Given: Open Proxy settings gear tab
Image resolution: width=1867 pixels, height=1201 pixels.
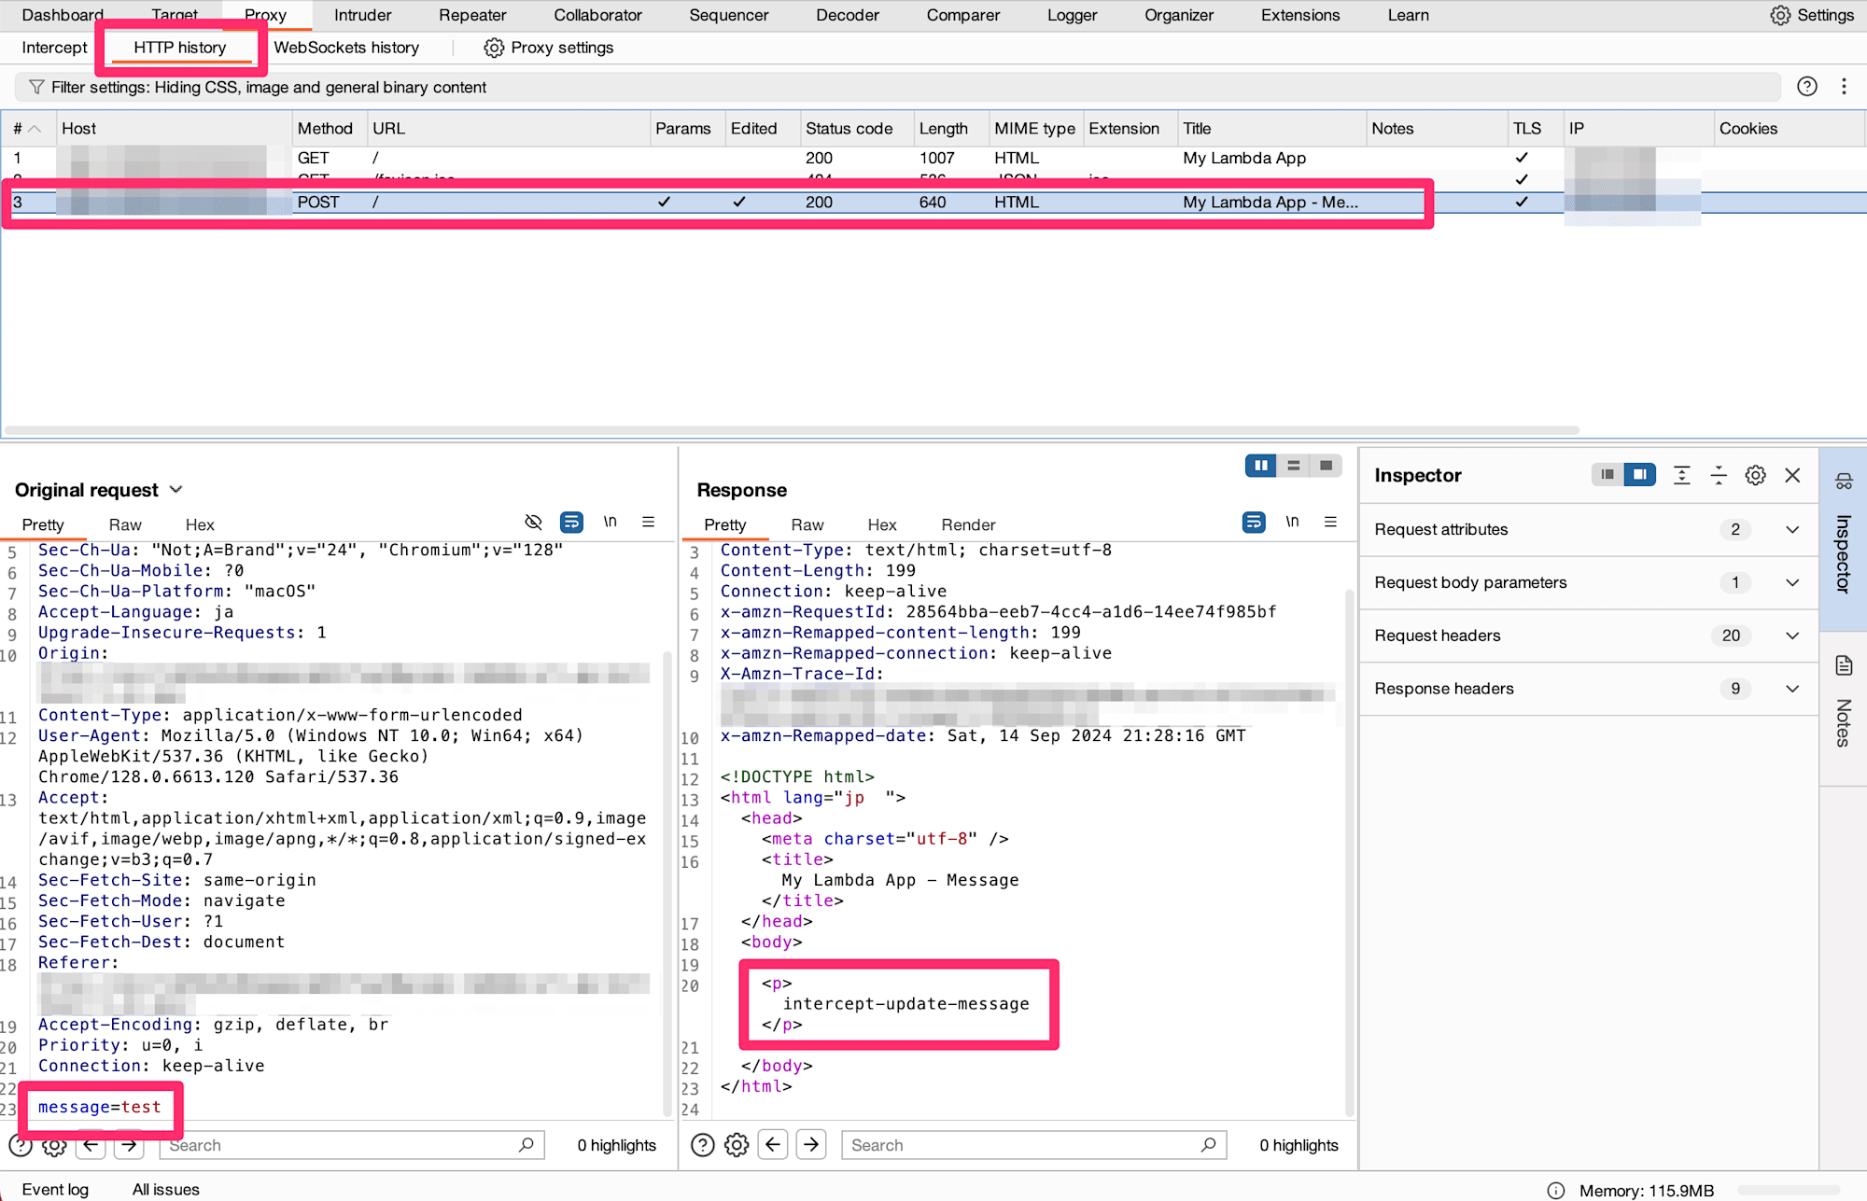Looking at the screenshot, I should 548,48.
